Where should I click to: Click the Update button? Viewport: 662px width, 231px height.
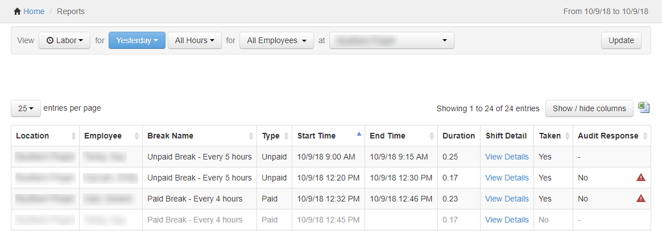click(621, 40)
